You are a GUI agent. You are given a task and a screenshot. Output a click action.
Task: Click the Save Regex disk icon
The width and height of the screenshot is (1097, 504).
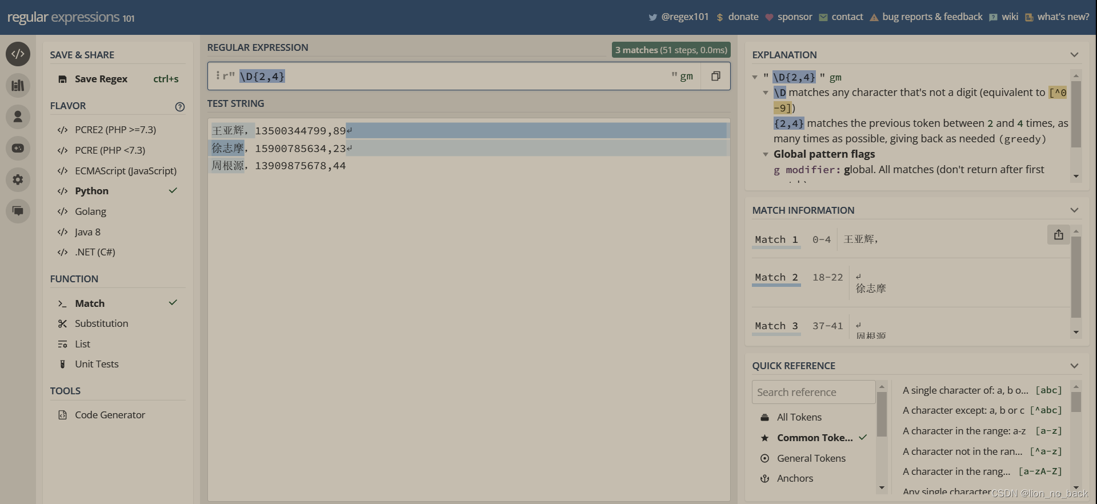[x=62, y=79]
